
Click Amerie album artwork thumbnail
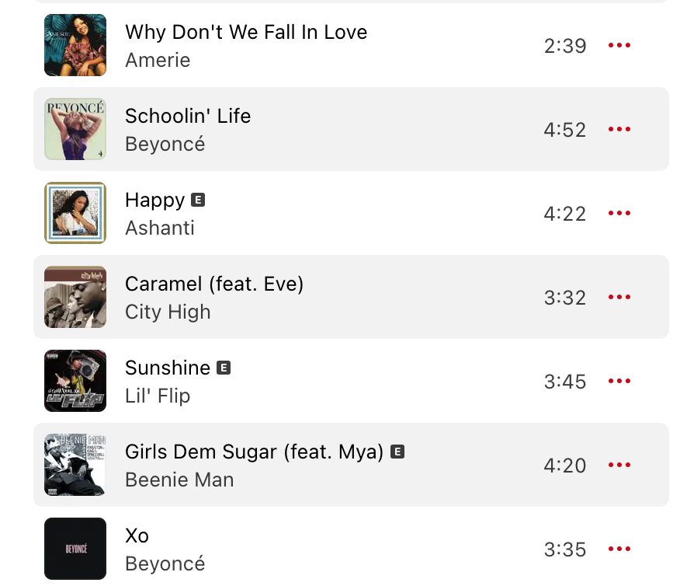[75, 45]
